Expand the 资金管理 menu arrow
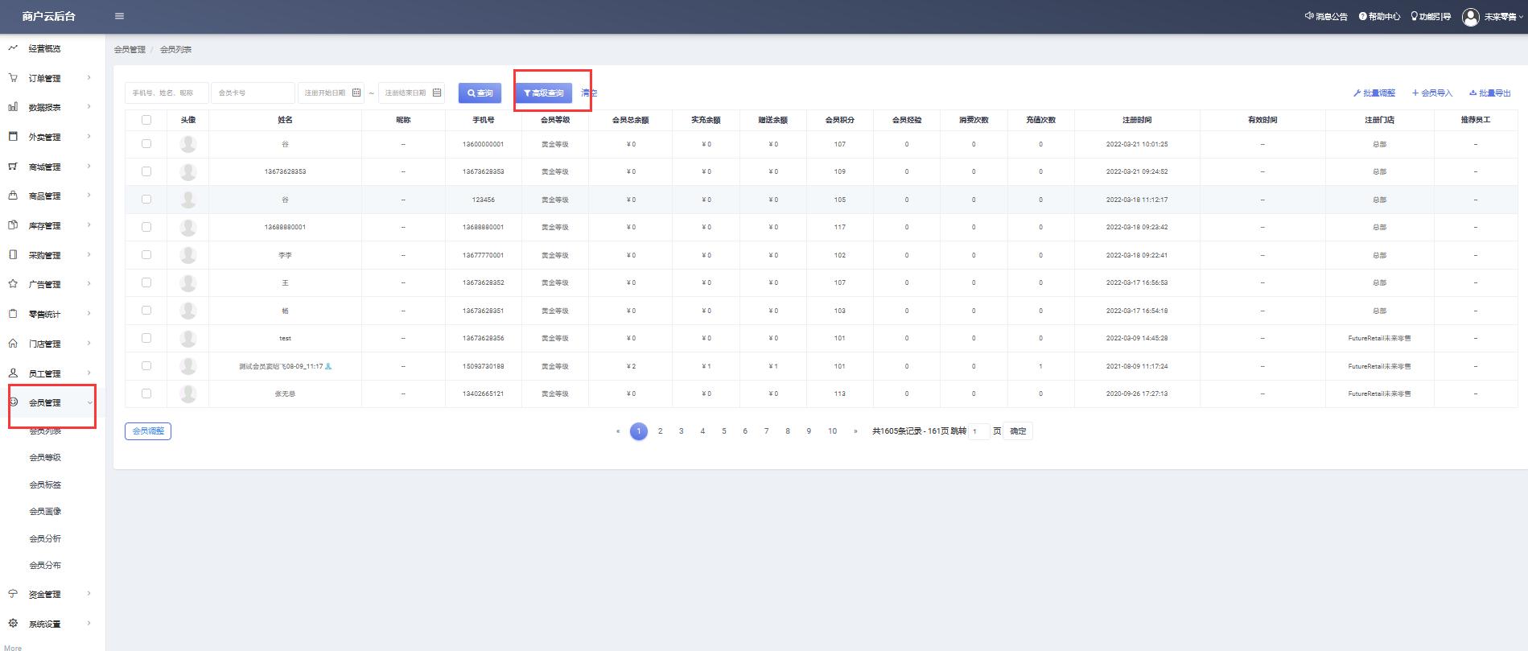The height and width of the screenshot is (651, 1528). [x=89, y=594]
